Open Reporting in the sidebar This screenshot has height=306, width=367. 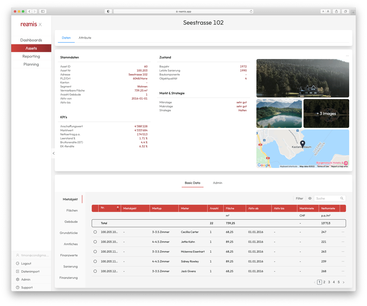point(31,56)
